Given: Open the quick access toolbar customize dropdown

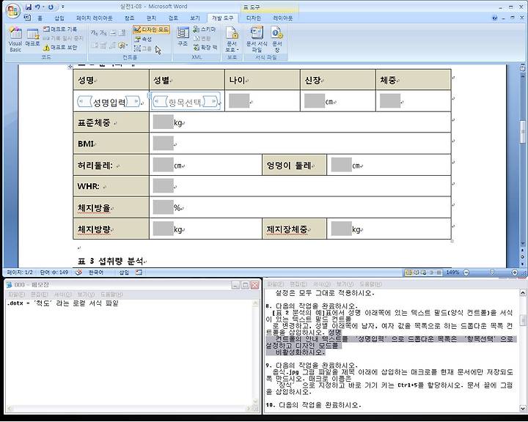Looking at the screenshot, I should coord(63,7).
